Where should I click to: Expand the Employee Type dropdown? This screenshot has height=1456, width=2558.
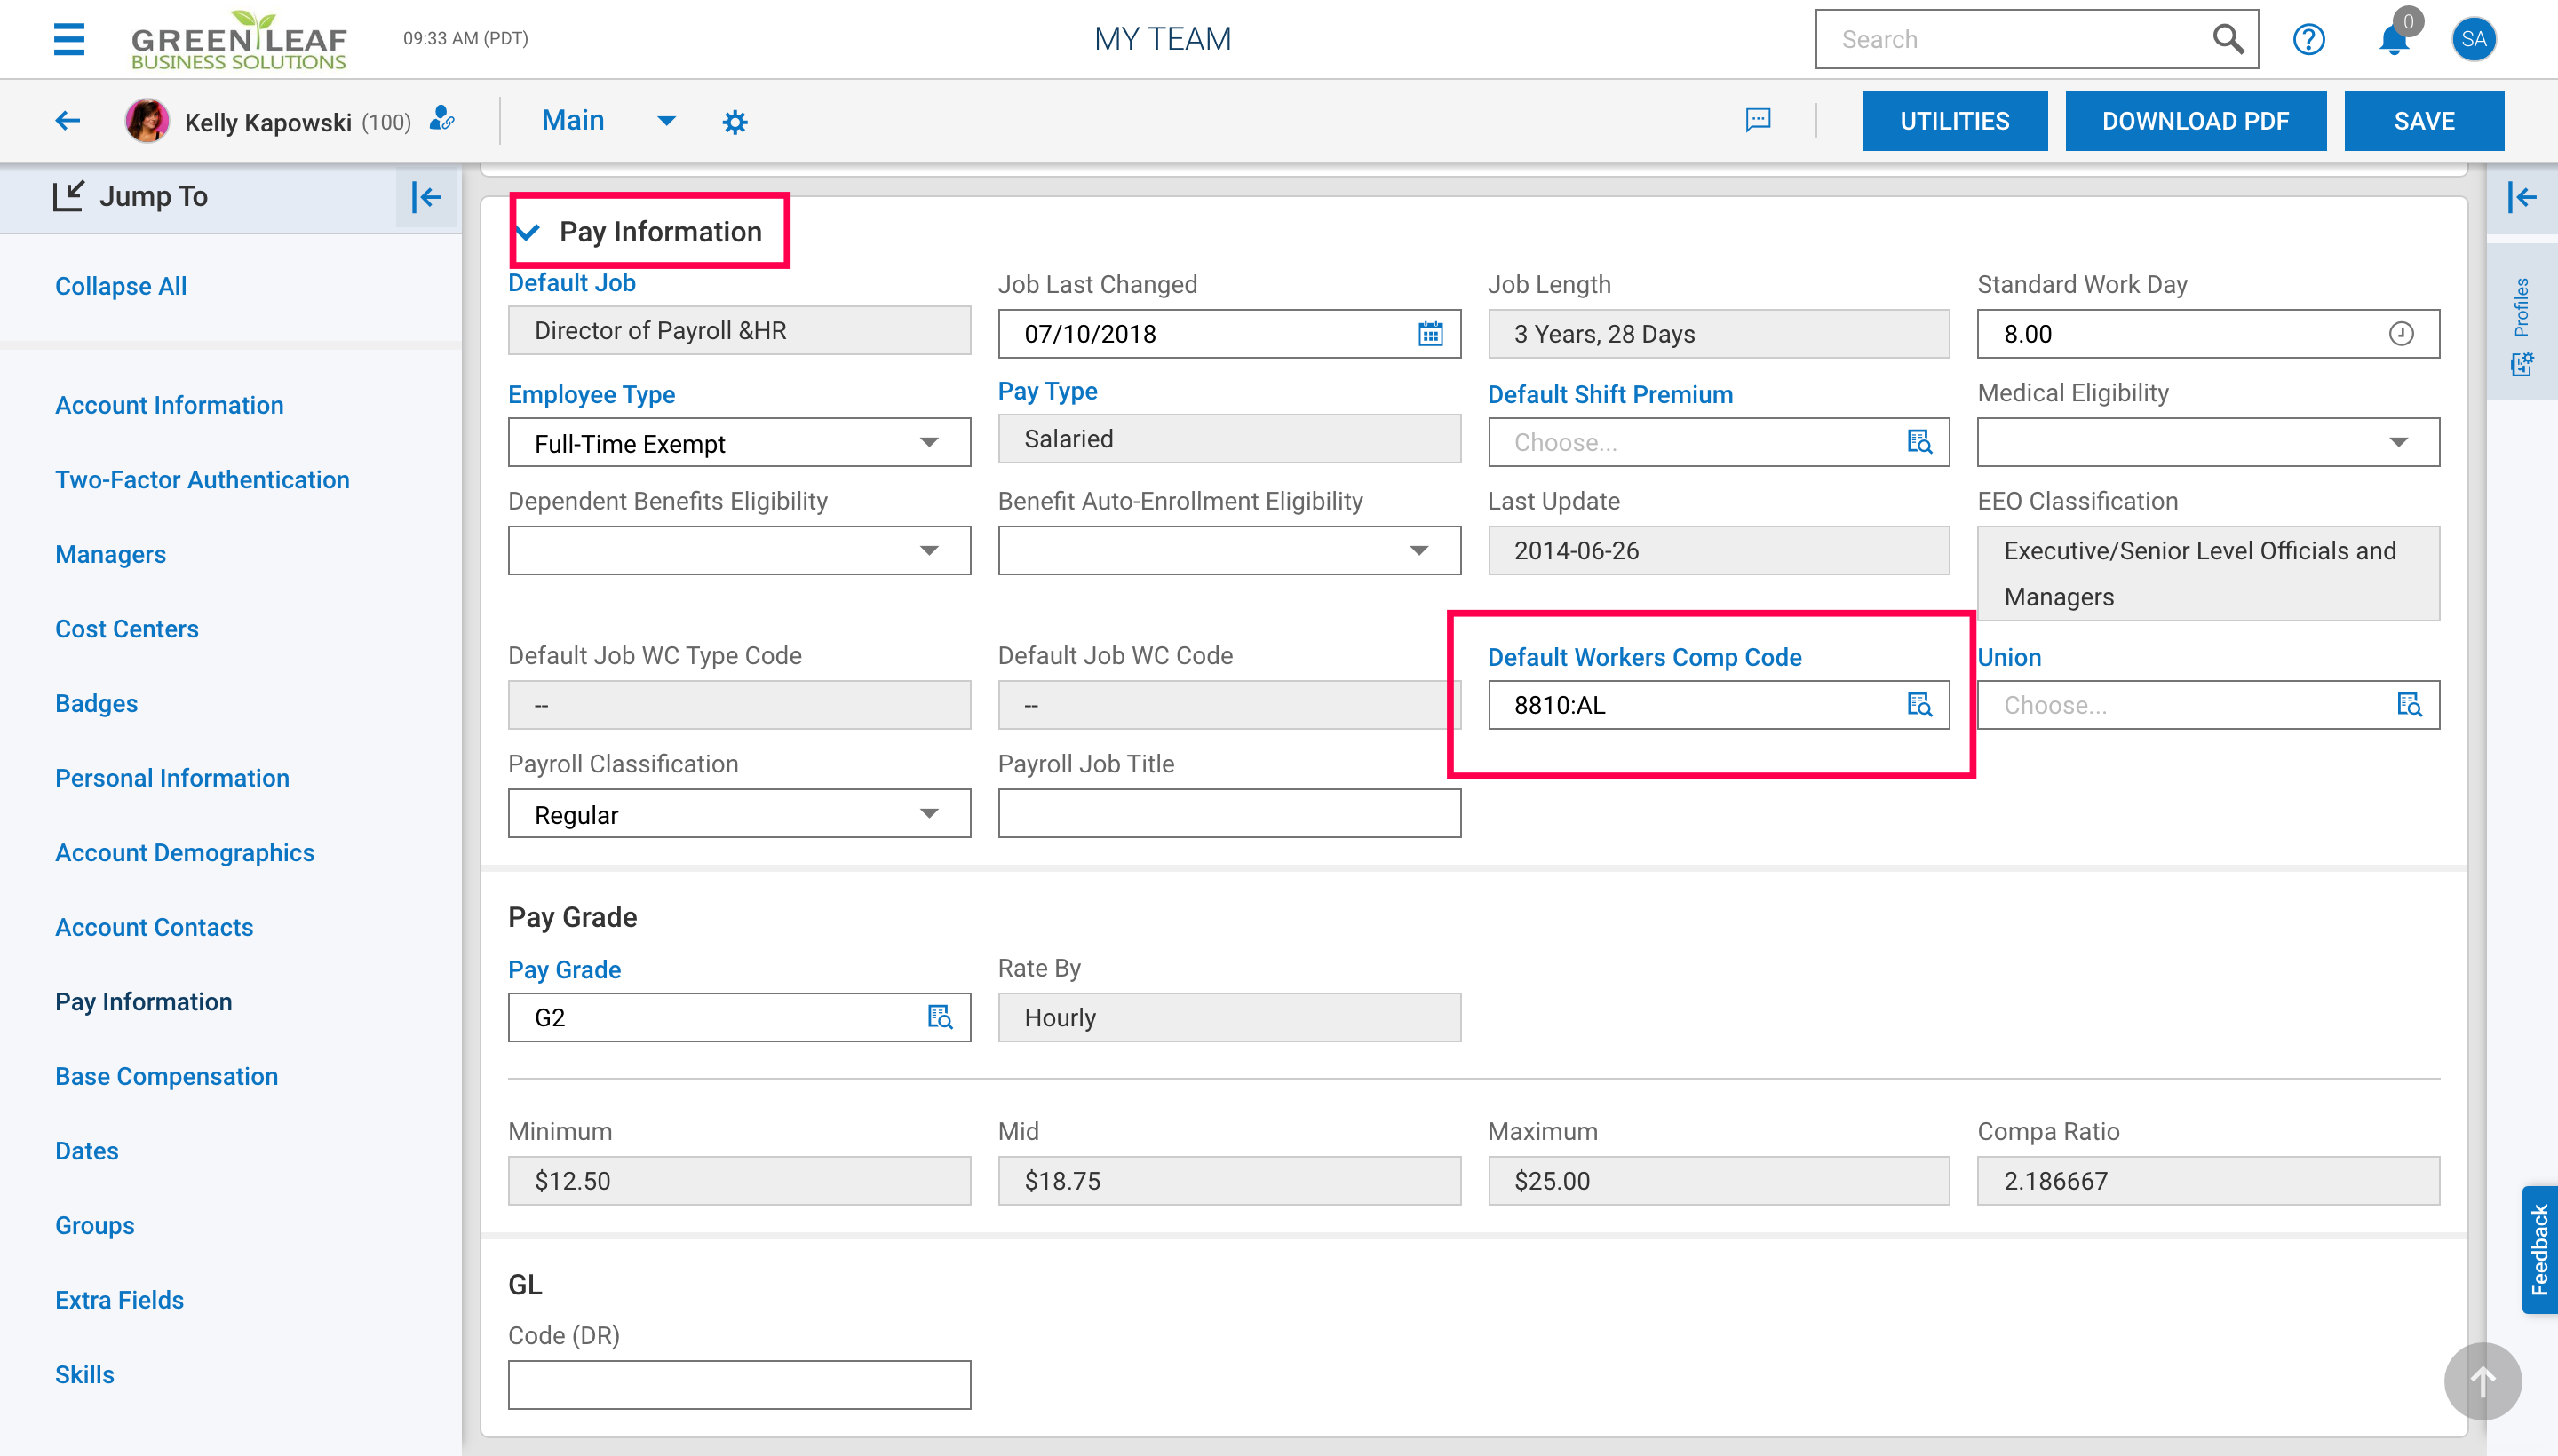pyautogui.click(x=928, y=443)
